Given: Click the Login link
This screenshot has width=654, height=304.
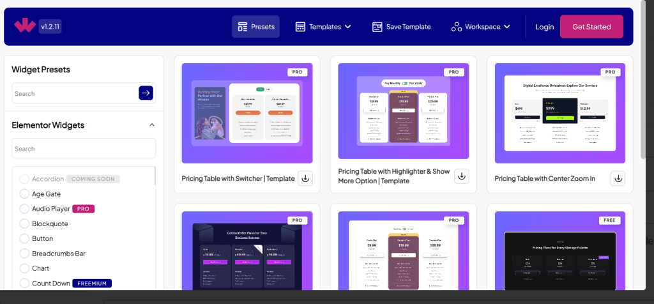Looking at the screenshot, I should click(545, 27).
